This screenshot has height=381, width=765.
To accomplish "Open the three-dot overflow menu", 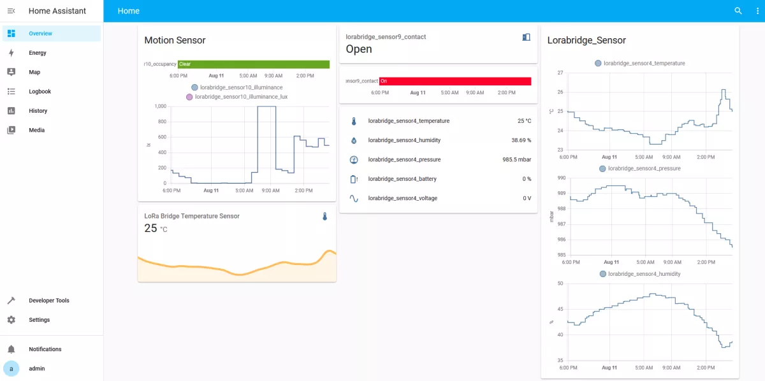I will 757,11.
